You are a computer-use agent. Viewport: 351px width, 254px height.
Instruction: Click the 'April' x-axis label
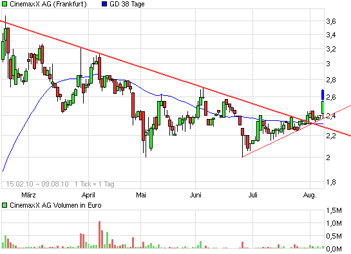[x=88, y=195]
